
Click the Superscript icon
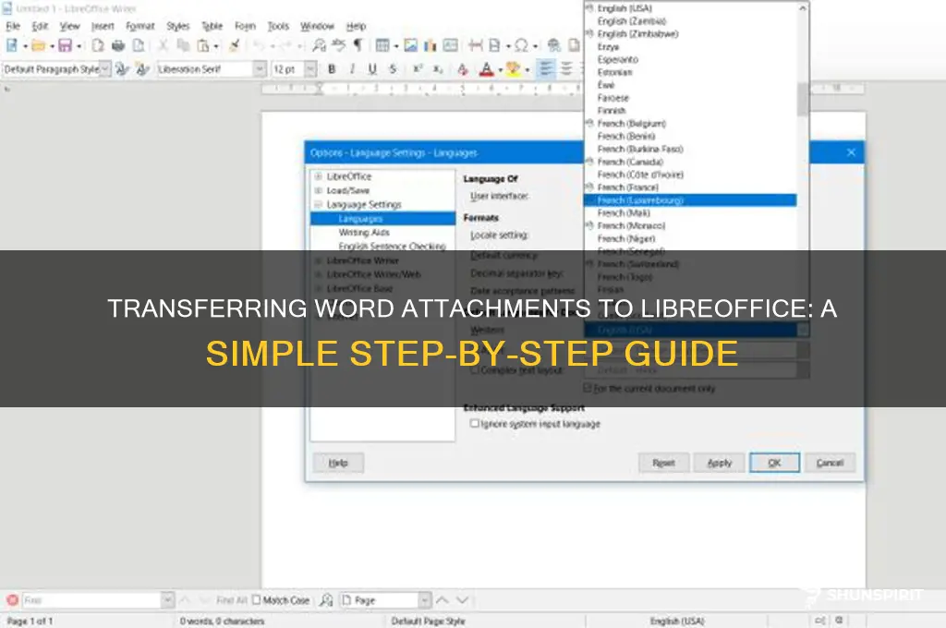click(x=418, y=69)
